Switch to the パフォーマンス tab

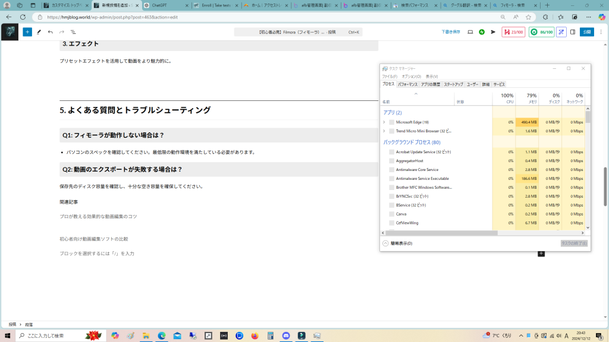(x=407, y=84)
